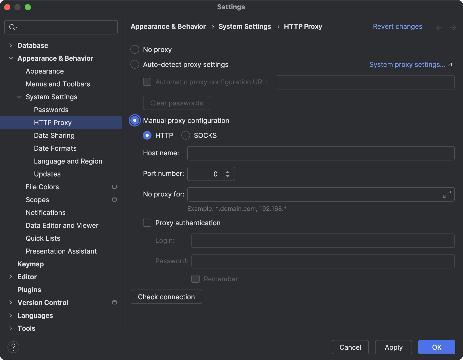
Task: Increase the port number with stepper
Action: click(x=228, y=172)
